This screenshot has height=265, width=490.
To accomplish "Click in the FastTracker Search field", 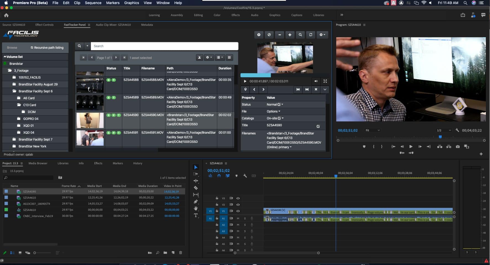I will click(x=164, y=46).
